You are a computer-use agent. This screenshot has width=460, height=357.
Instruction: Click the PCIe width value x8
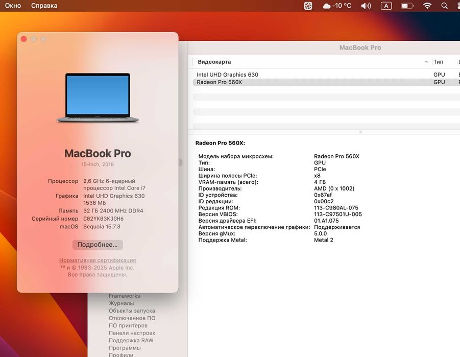(x=317, y=176)
